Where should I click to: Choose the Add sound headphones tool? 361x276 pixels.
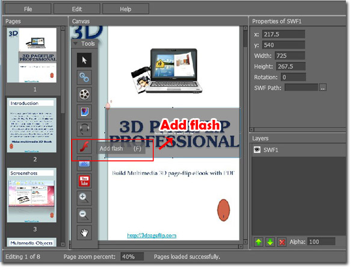84,129
